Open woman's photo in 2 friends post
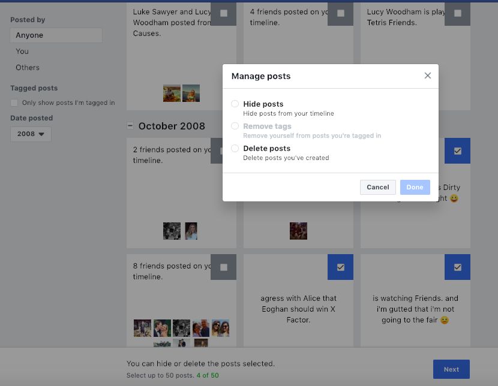Screen dimensions: 498x386 tap(191, 231)
